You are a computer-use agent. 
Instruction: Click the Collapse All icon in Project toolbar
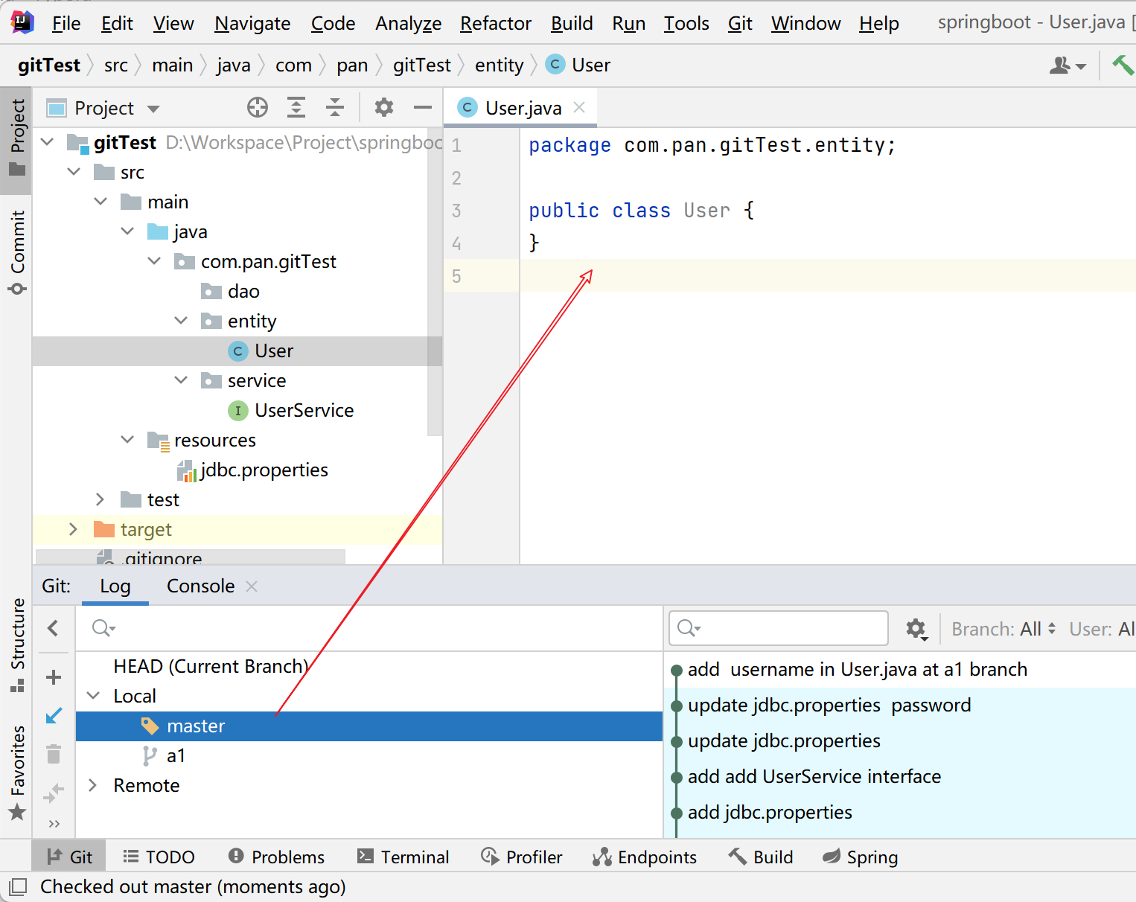tap(335, 108)
